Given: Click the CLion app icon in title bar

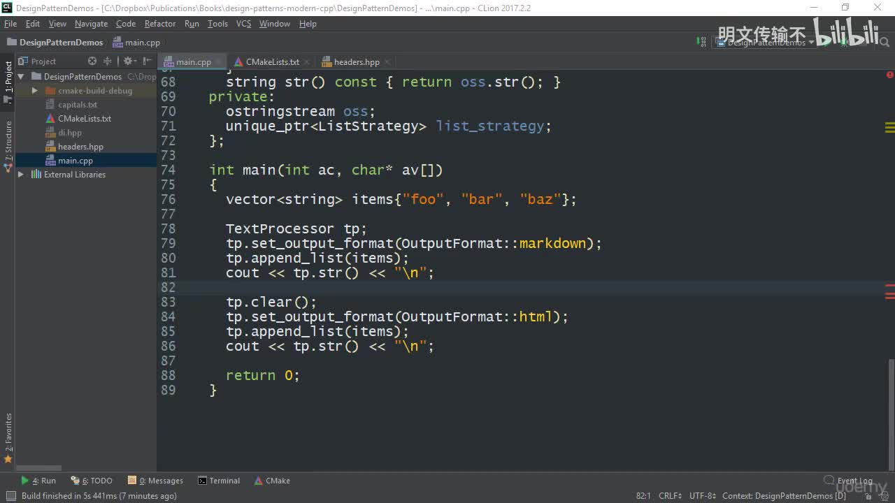Looking at the screenshot, I should (7, 7).
